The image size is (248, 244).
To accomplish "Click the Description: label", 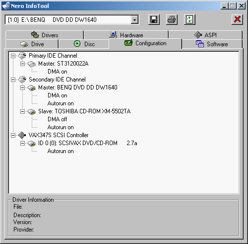I will pyautogui.click(x=27, y=215).
